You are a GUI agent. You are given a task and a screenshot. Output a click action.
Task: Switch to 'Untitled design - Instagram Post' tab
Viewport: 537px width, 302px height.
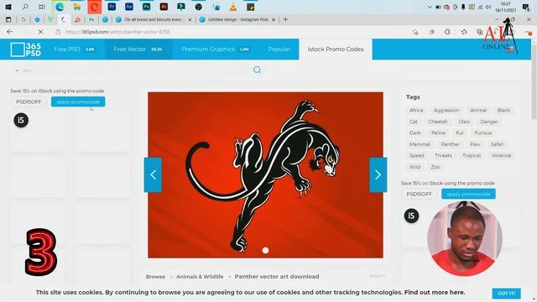[238, 20]
